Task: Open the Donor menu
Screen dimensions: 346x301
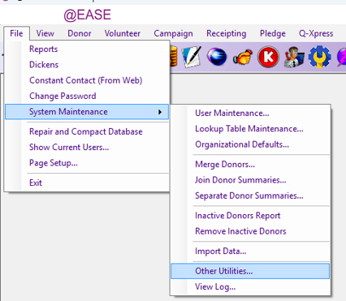Action: [x=80, y=33]
